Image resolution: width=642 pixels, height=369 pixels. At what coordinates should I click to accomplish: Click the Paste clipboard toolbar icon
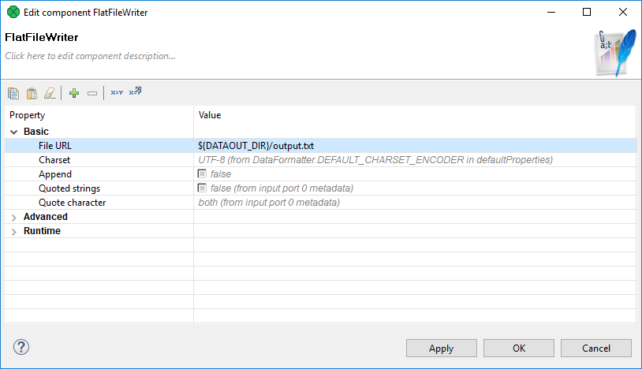pyautogui.click(x=32, y=93)
